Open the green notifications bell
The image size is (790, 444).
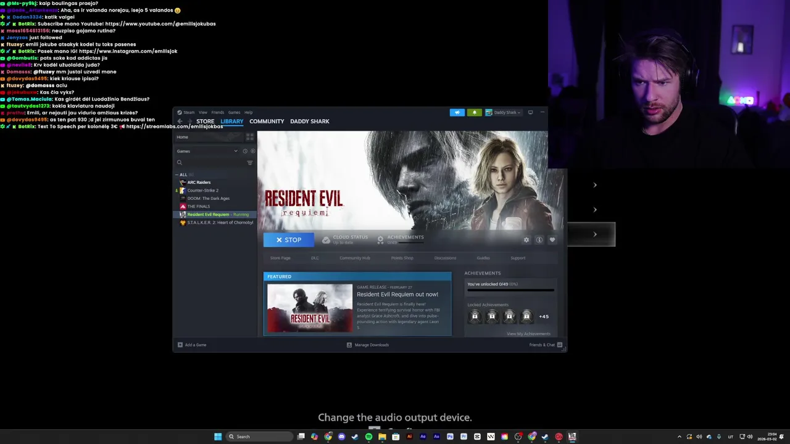pos(475,112)
